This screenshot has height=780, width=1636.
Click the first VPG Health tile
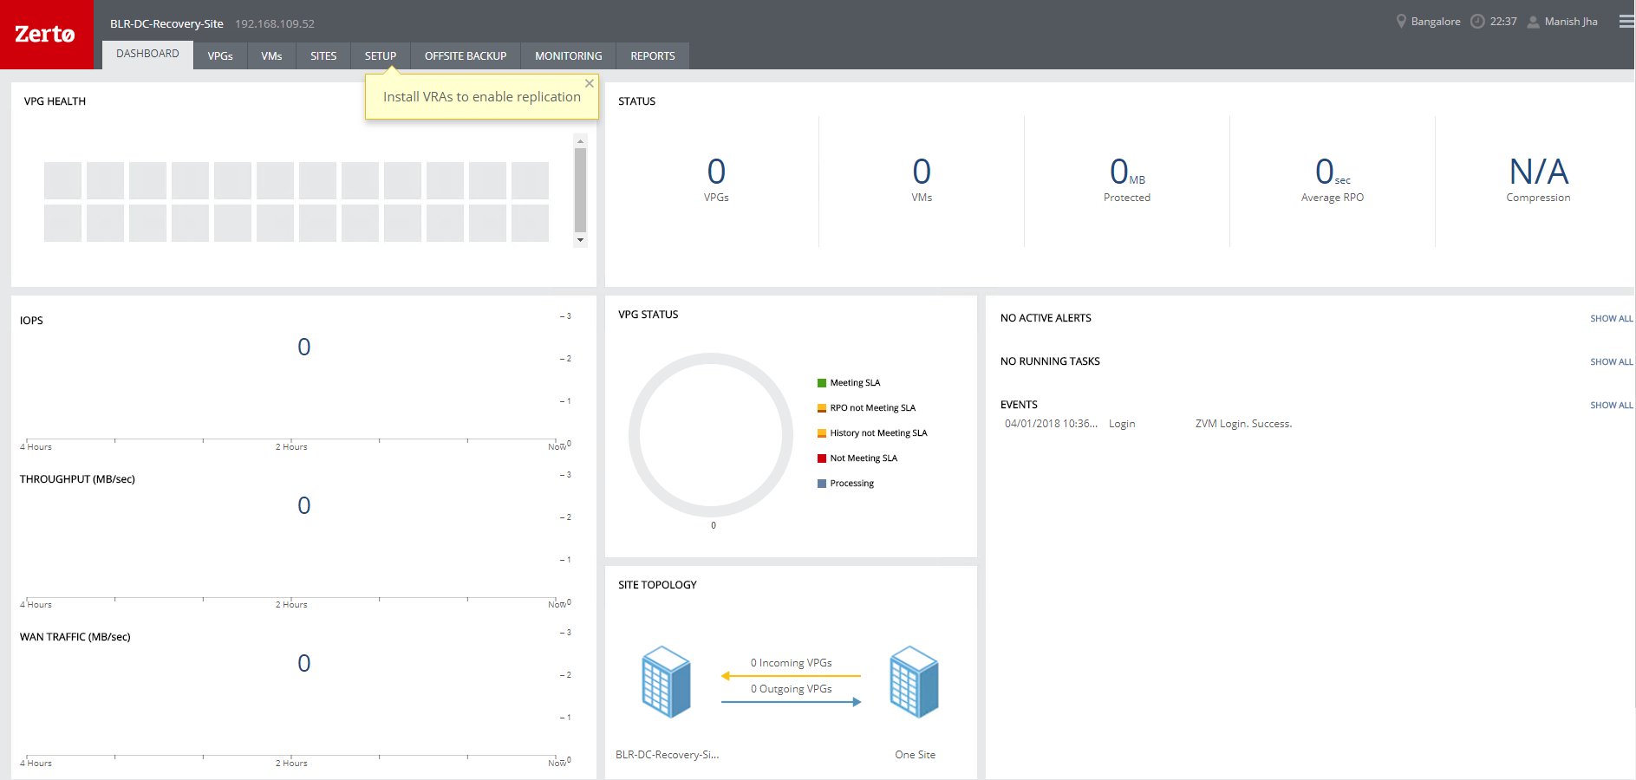tap(62, 180)
